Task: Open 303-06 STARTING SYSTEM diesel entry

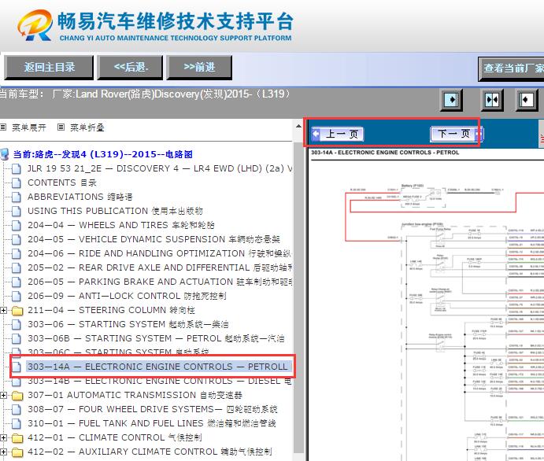Action: (x=128, y=324)
